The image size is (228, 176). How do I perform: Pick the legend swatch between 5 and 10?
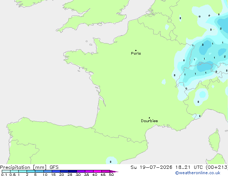(x=40, y=171)
